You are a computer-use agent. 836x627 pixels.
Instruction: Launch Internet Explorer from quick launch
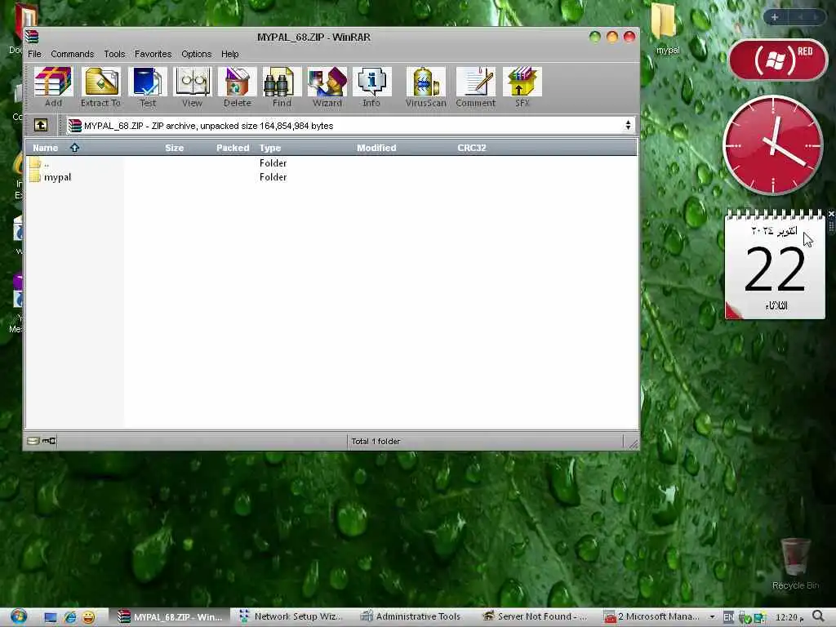[70, 617]
